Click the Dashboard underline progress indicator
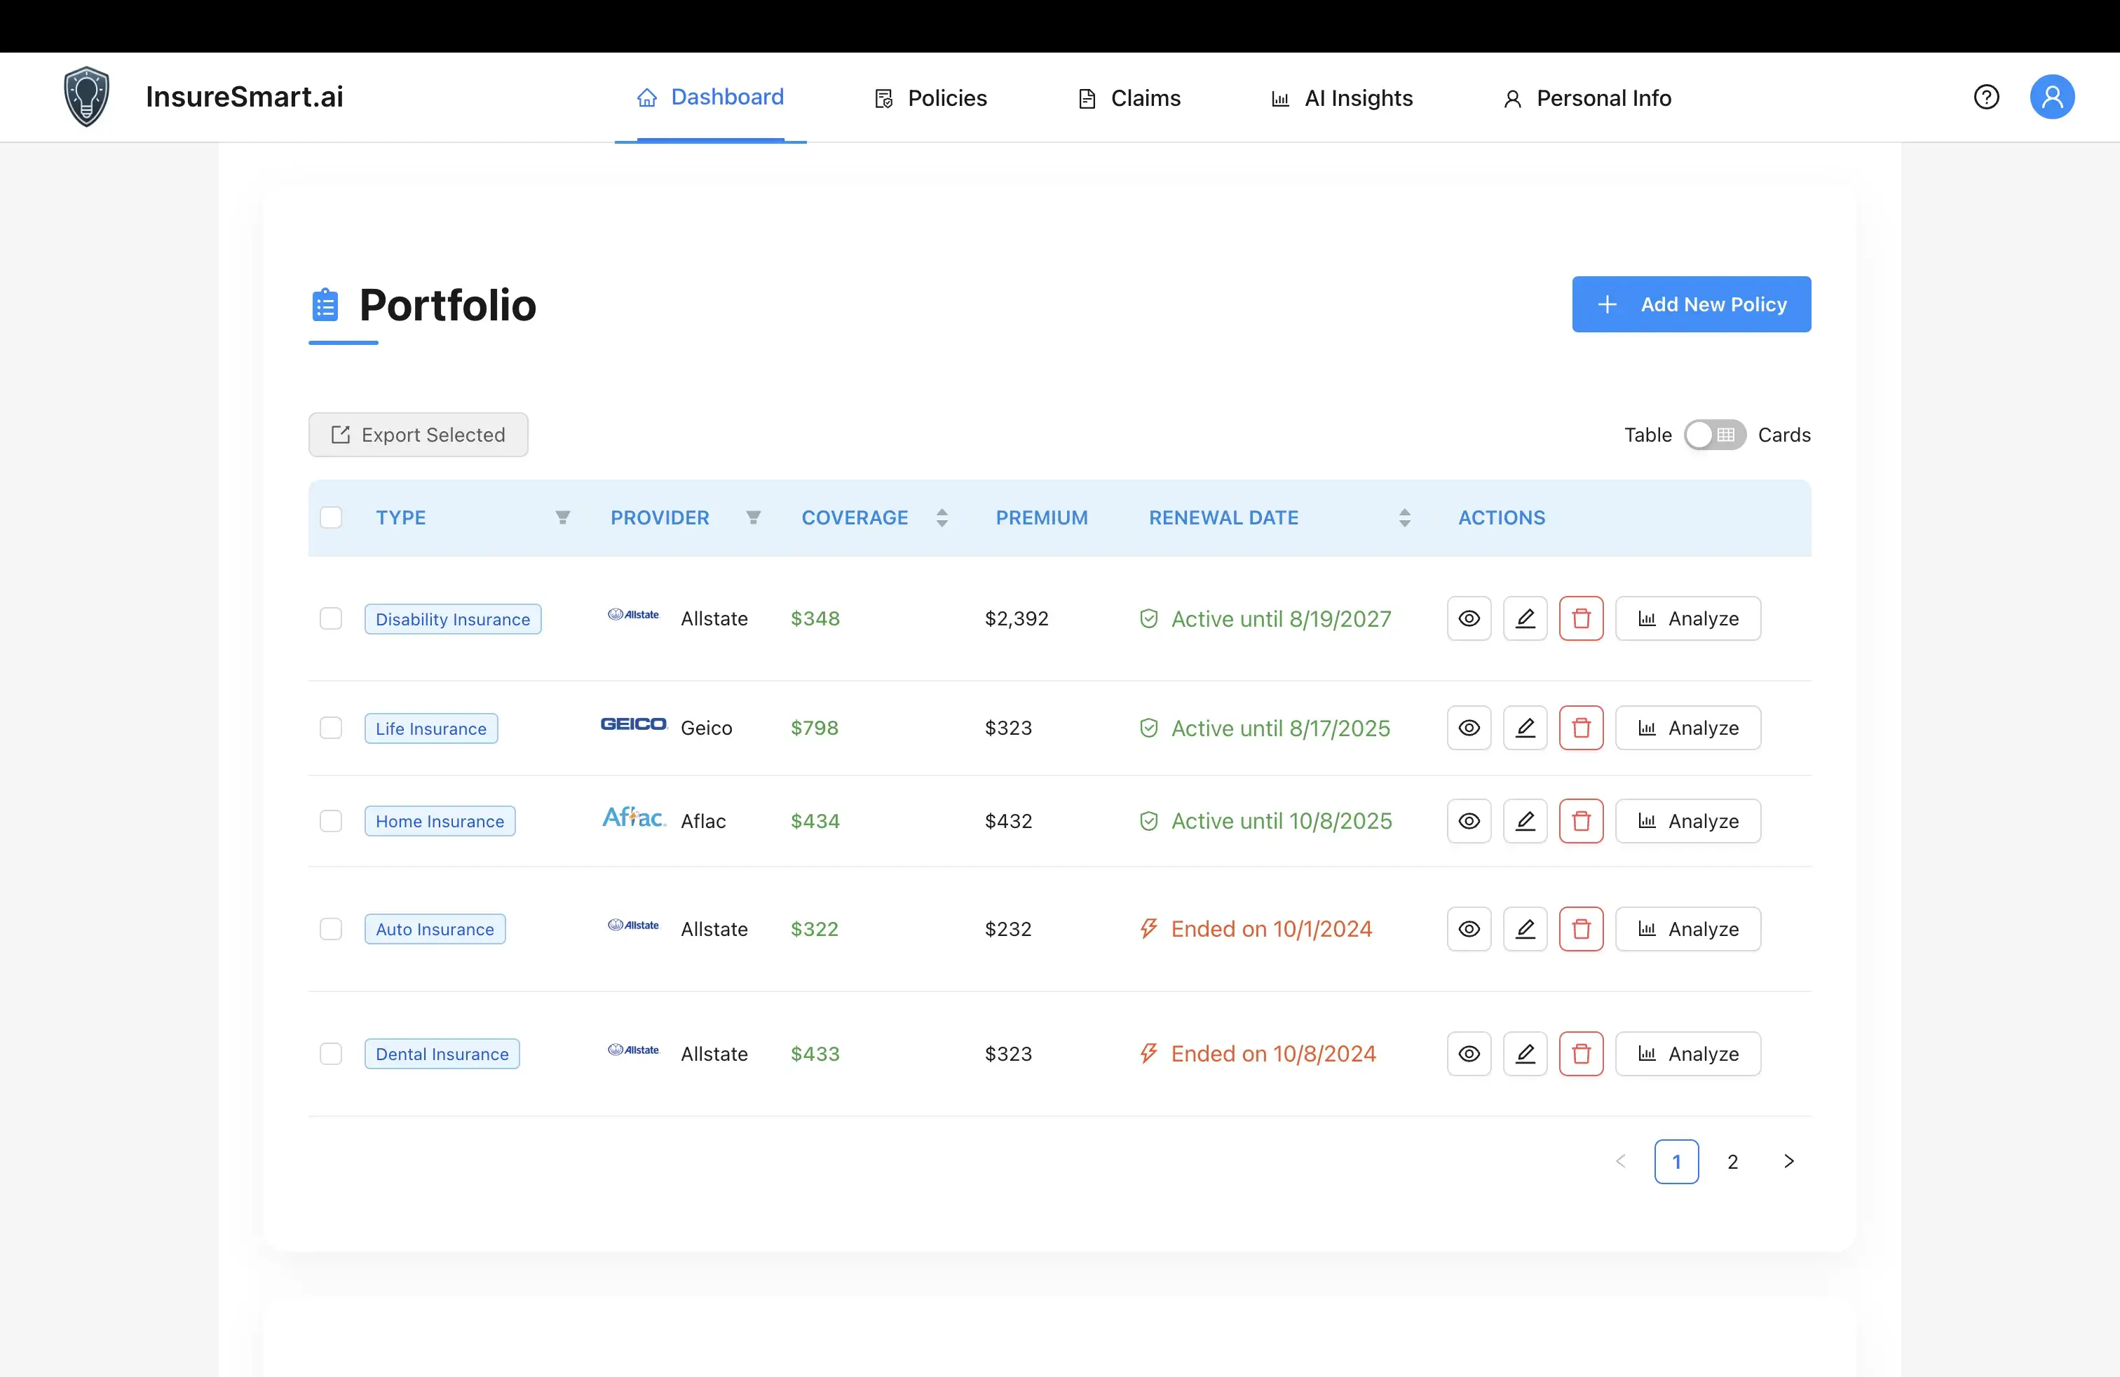Viewport: 2120px width, 1377px height. click(710, 140)
